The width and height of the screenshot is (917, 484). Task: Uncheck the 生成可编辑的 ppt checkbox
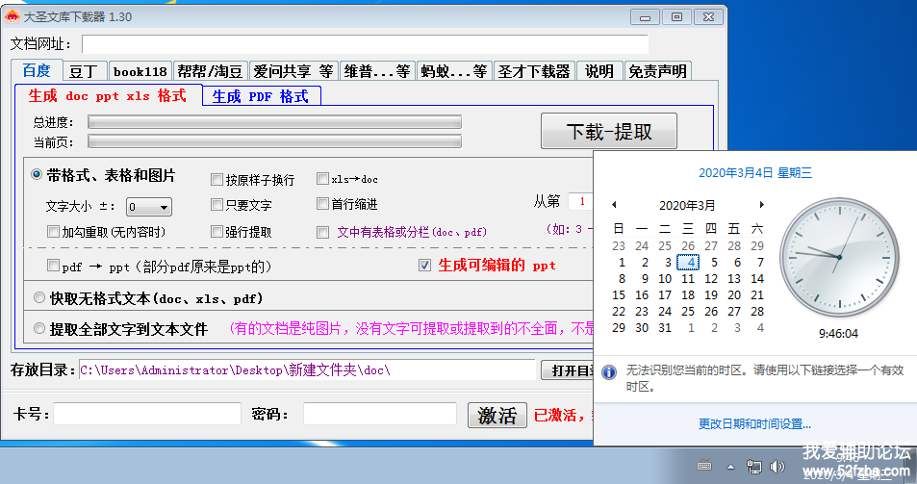(425, 266)
